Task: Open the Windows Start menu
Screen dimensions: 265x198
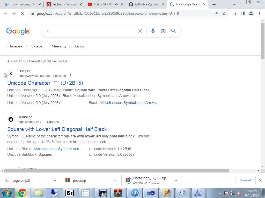Action: point(7,193)
